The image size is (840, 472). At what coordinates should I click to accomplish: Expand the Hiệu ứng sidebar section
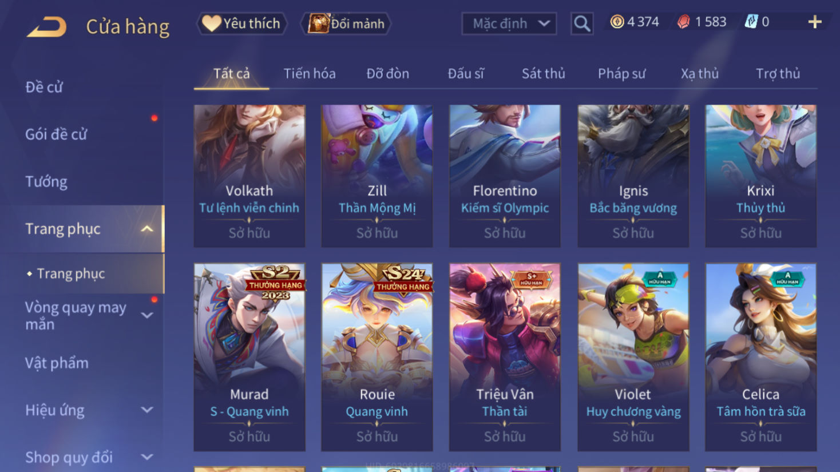[147, 410]
